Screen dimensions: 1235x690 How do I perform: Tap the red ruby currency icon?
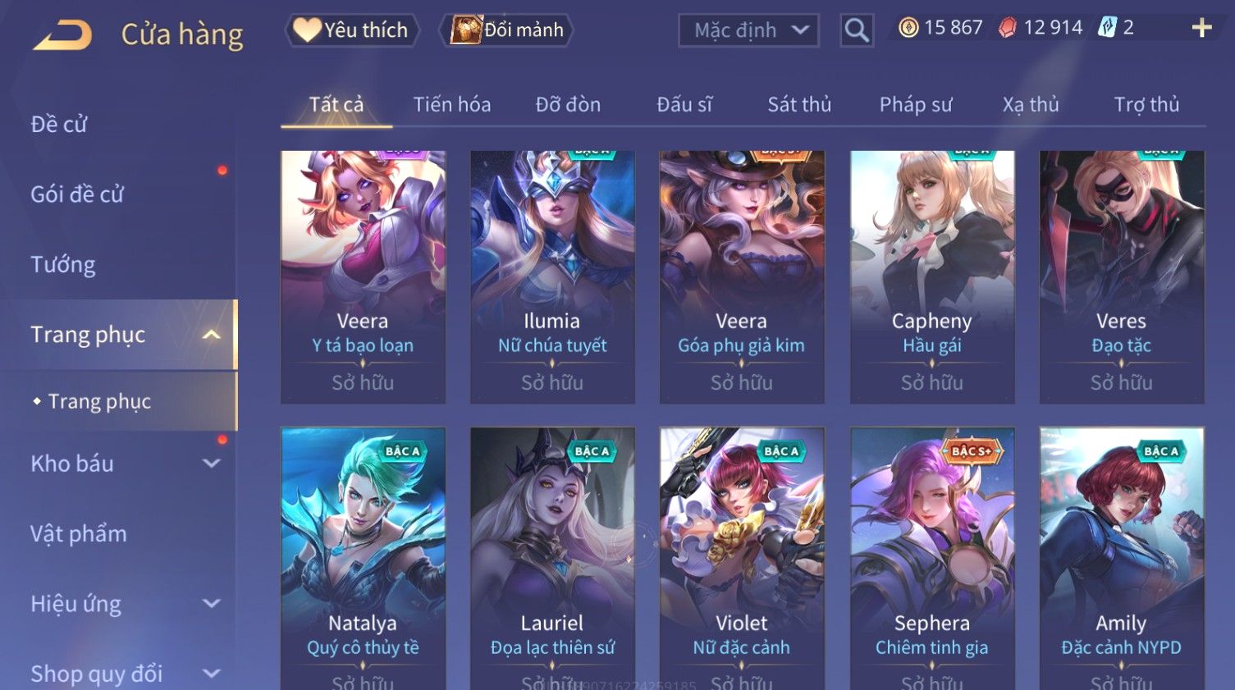(x=1008, y=28)
